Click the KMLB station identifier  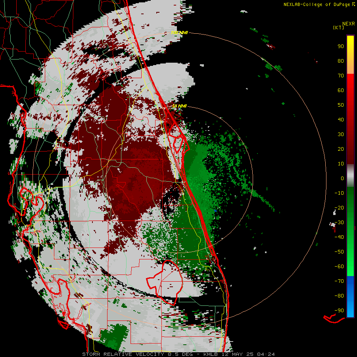click(210, 354)
